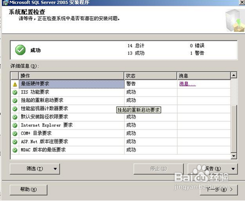Select the IIS 功能要求 row

click(121, 92)
